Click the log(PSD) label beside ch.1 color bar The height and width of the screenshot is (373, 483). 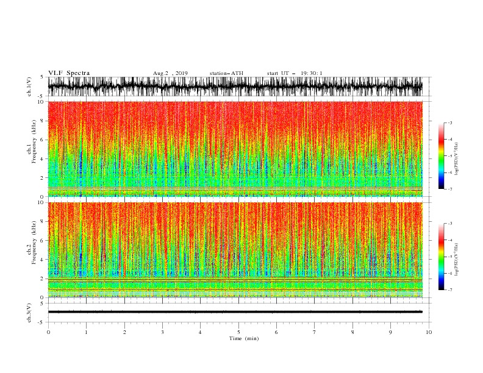point(456,159)
